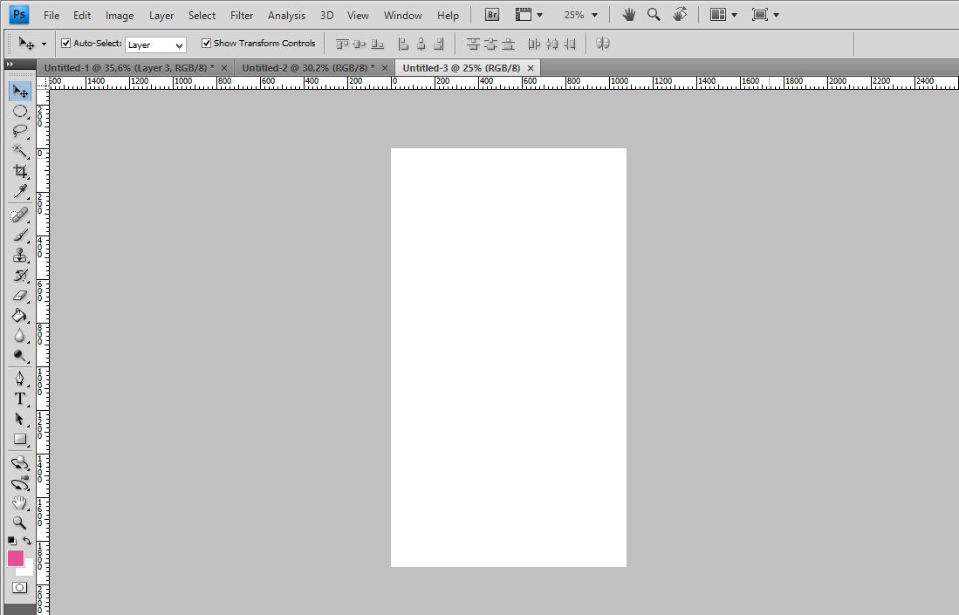
Task: Open the File menu
Action: click(51, 16)
